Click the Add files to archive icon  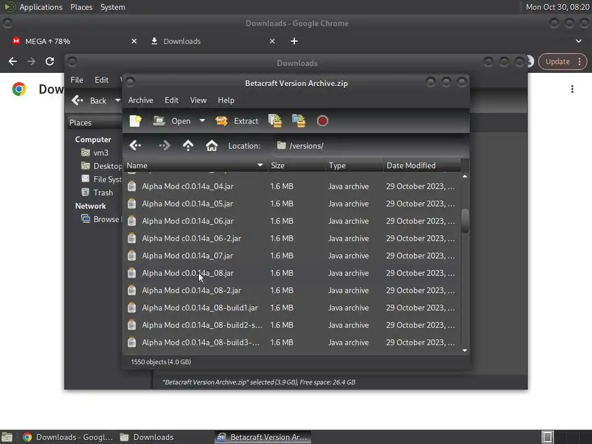point(275,121)
